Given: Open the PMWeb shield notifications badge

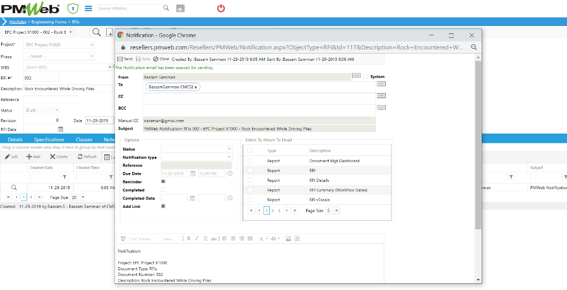Looking at the screenshot, I should pyautogui.click(x=73, y=8).
